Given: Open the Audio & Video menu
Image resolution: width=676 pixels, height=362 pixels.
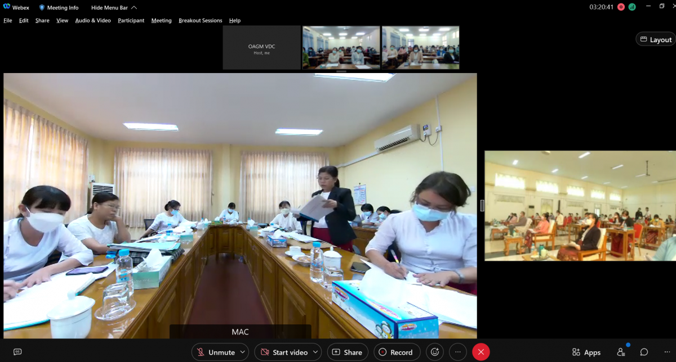Looking at the screenshot, I should tap(93, 20).
